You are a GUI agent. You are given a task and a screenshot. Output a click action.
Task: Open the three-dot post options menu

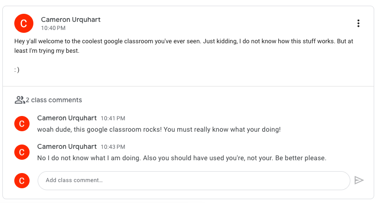[358, 23]
